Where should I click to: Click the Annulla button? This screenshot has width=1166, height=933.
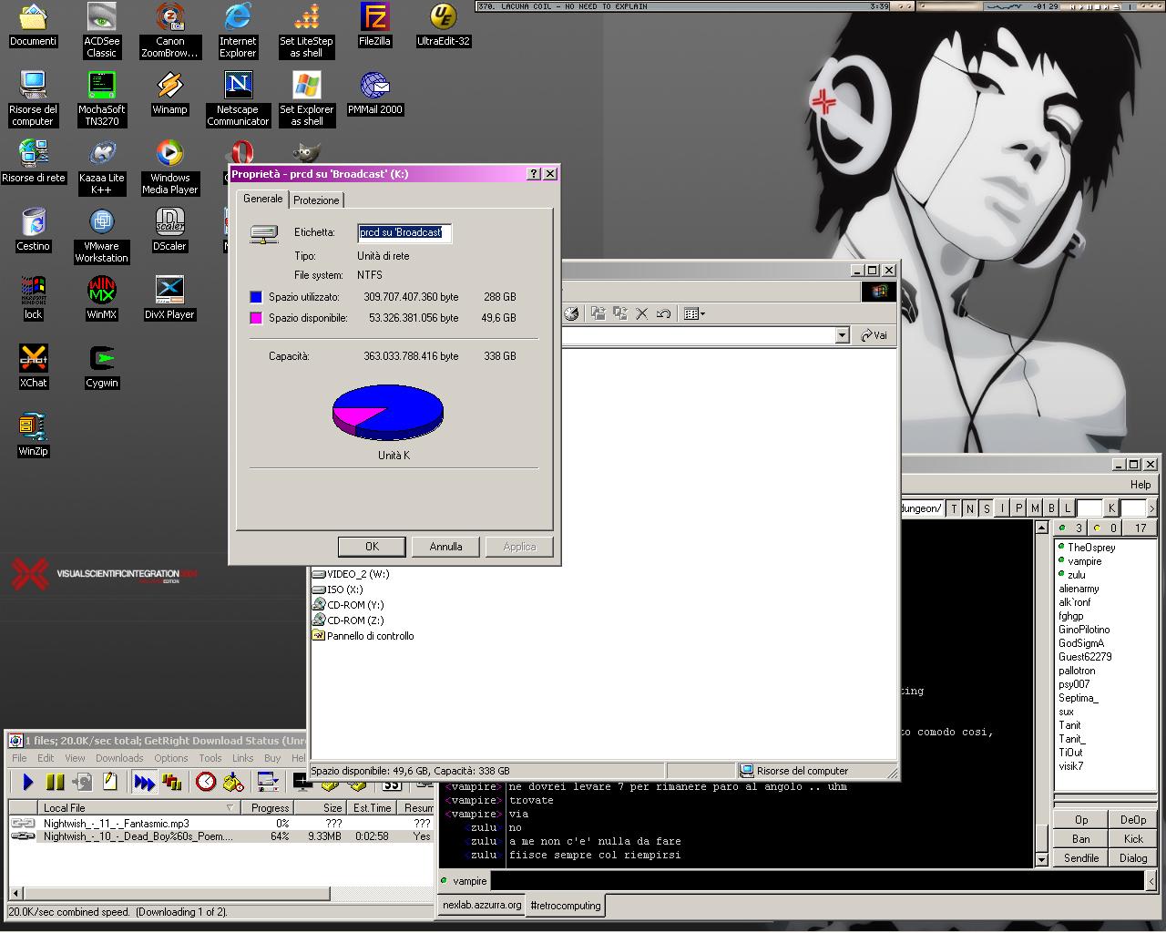tap(445, 547)
